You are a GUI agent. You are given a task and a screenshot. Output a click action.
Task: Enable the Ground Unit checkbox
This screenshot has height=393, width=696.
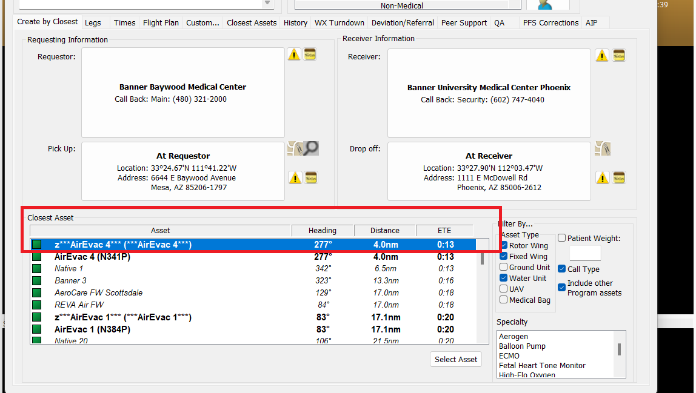tap(504, 268)
